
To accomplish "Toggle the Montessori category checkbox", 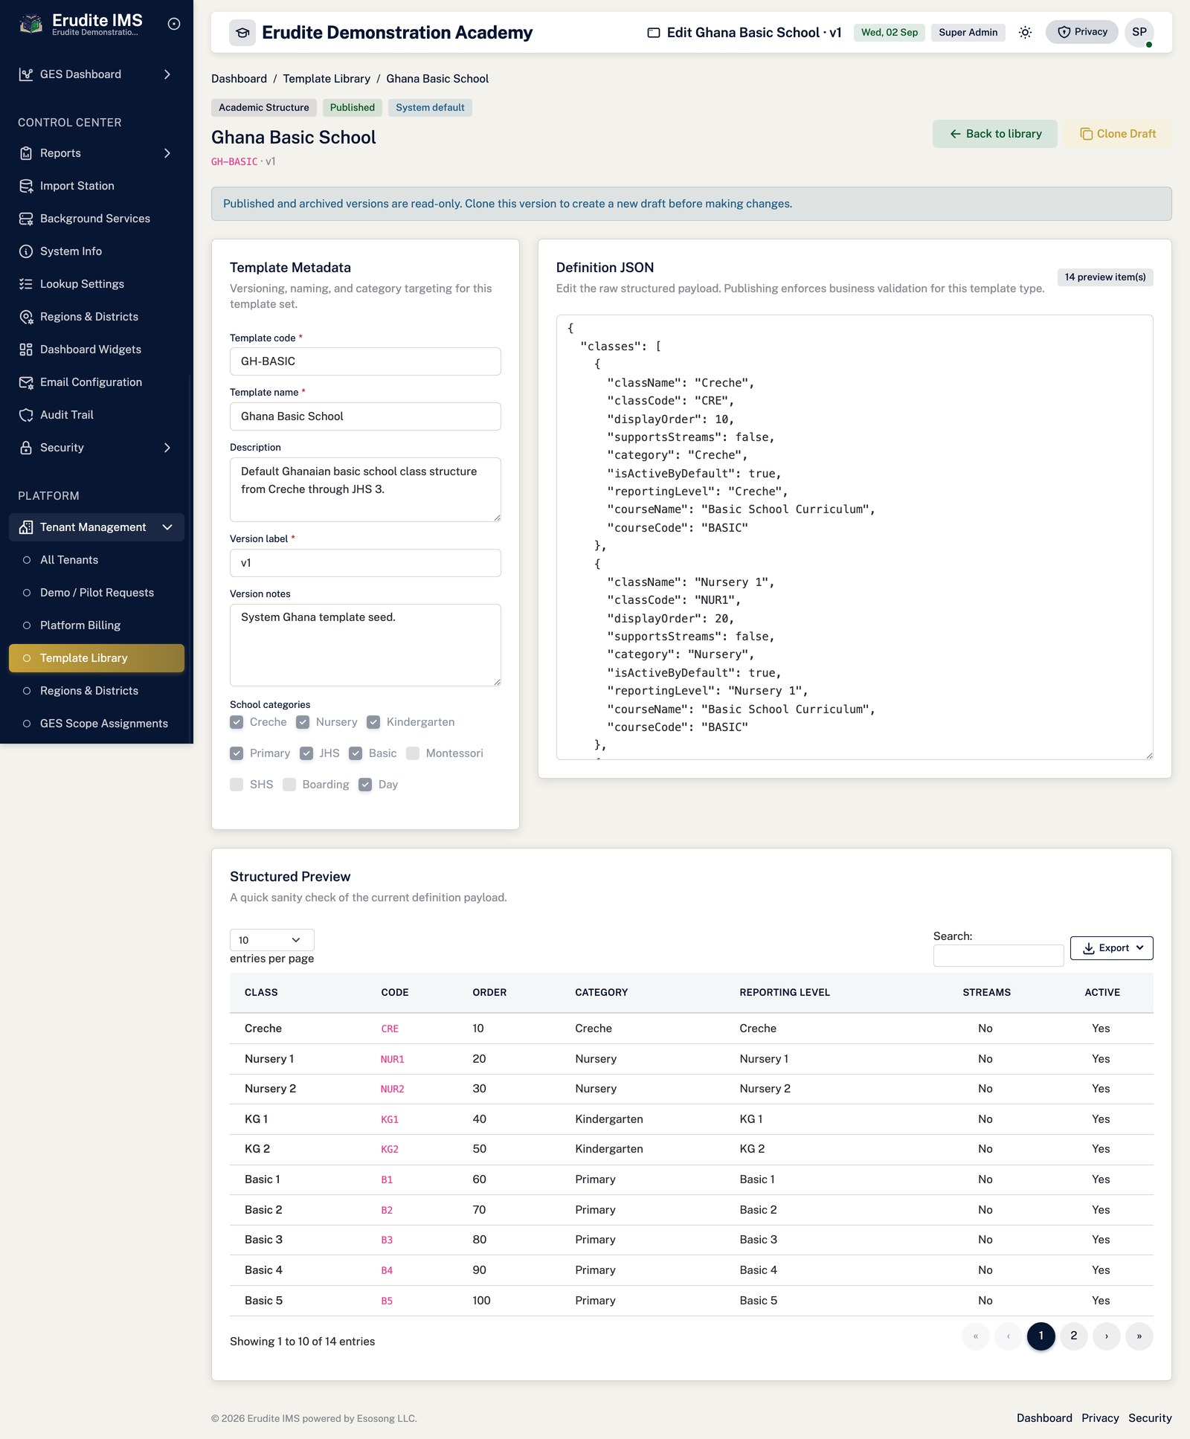I will tap(413, 753).
